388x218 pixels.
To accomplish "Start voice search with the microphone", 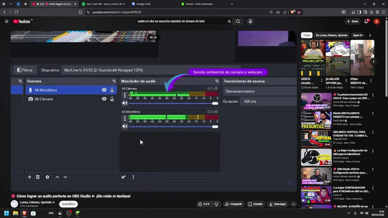I will tap(250, 21).
